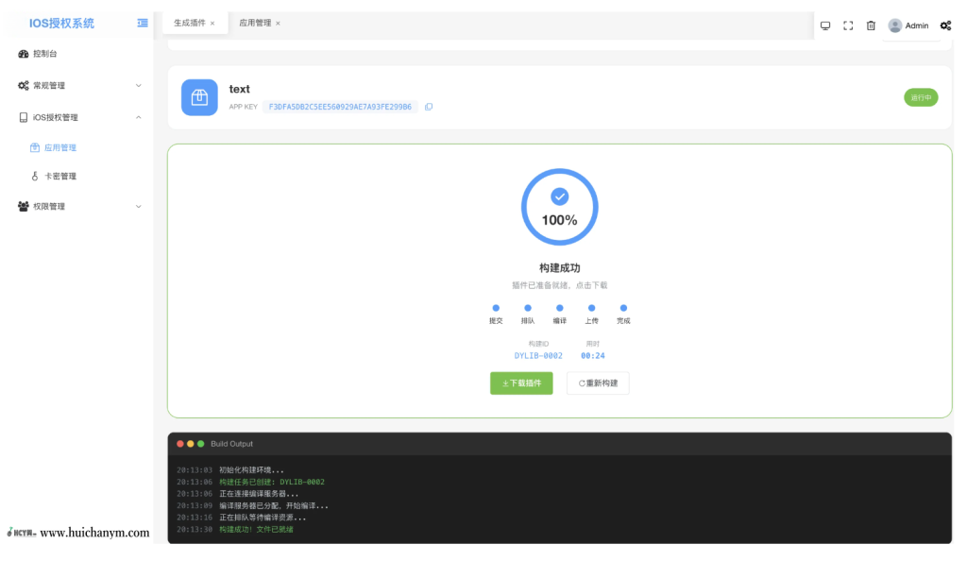
Task: Click the trash icon in the top bar
Action: point(871,25)
